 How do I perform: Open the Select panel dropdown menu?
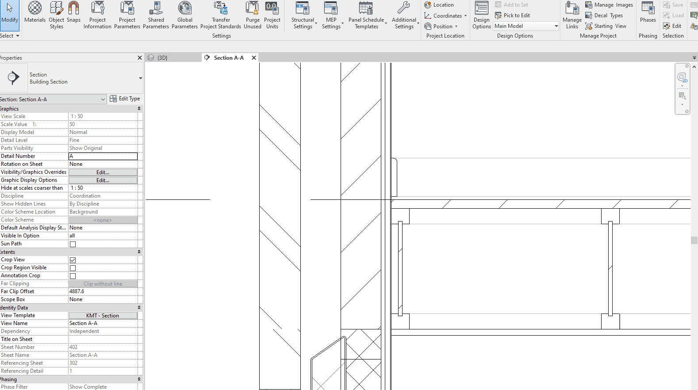10,36
